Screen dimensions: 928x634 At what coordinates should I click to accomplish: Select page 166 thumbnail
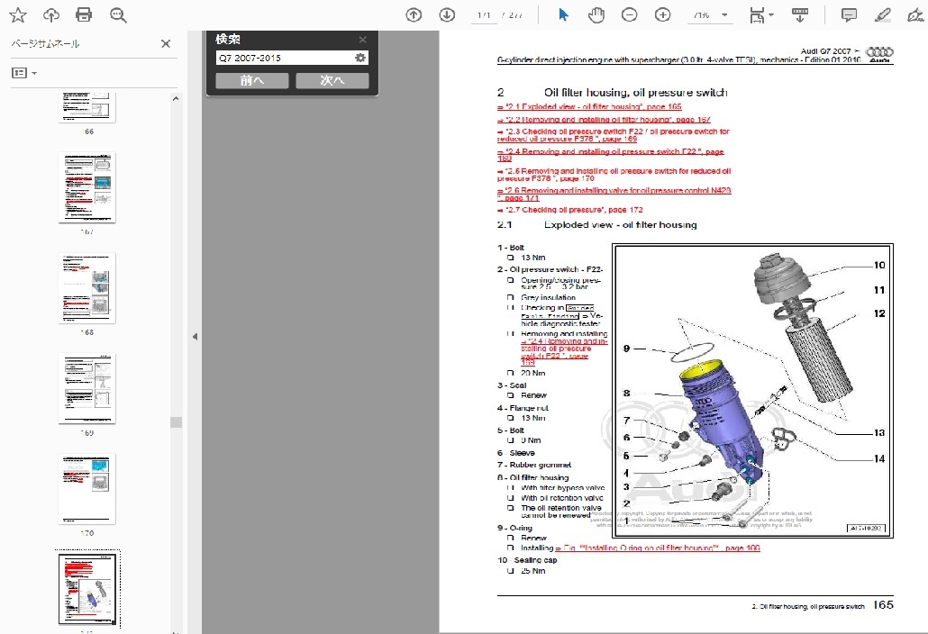click(x=87, y=107)
